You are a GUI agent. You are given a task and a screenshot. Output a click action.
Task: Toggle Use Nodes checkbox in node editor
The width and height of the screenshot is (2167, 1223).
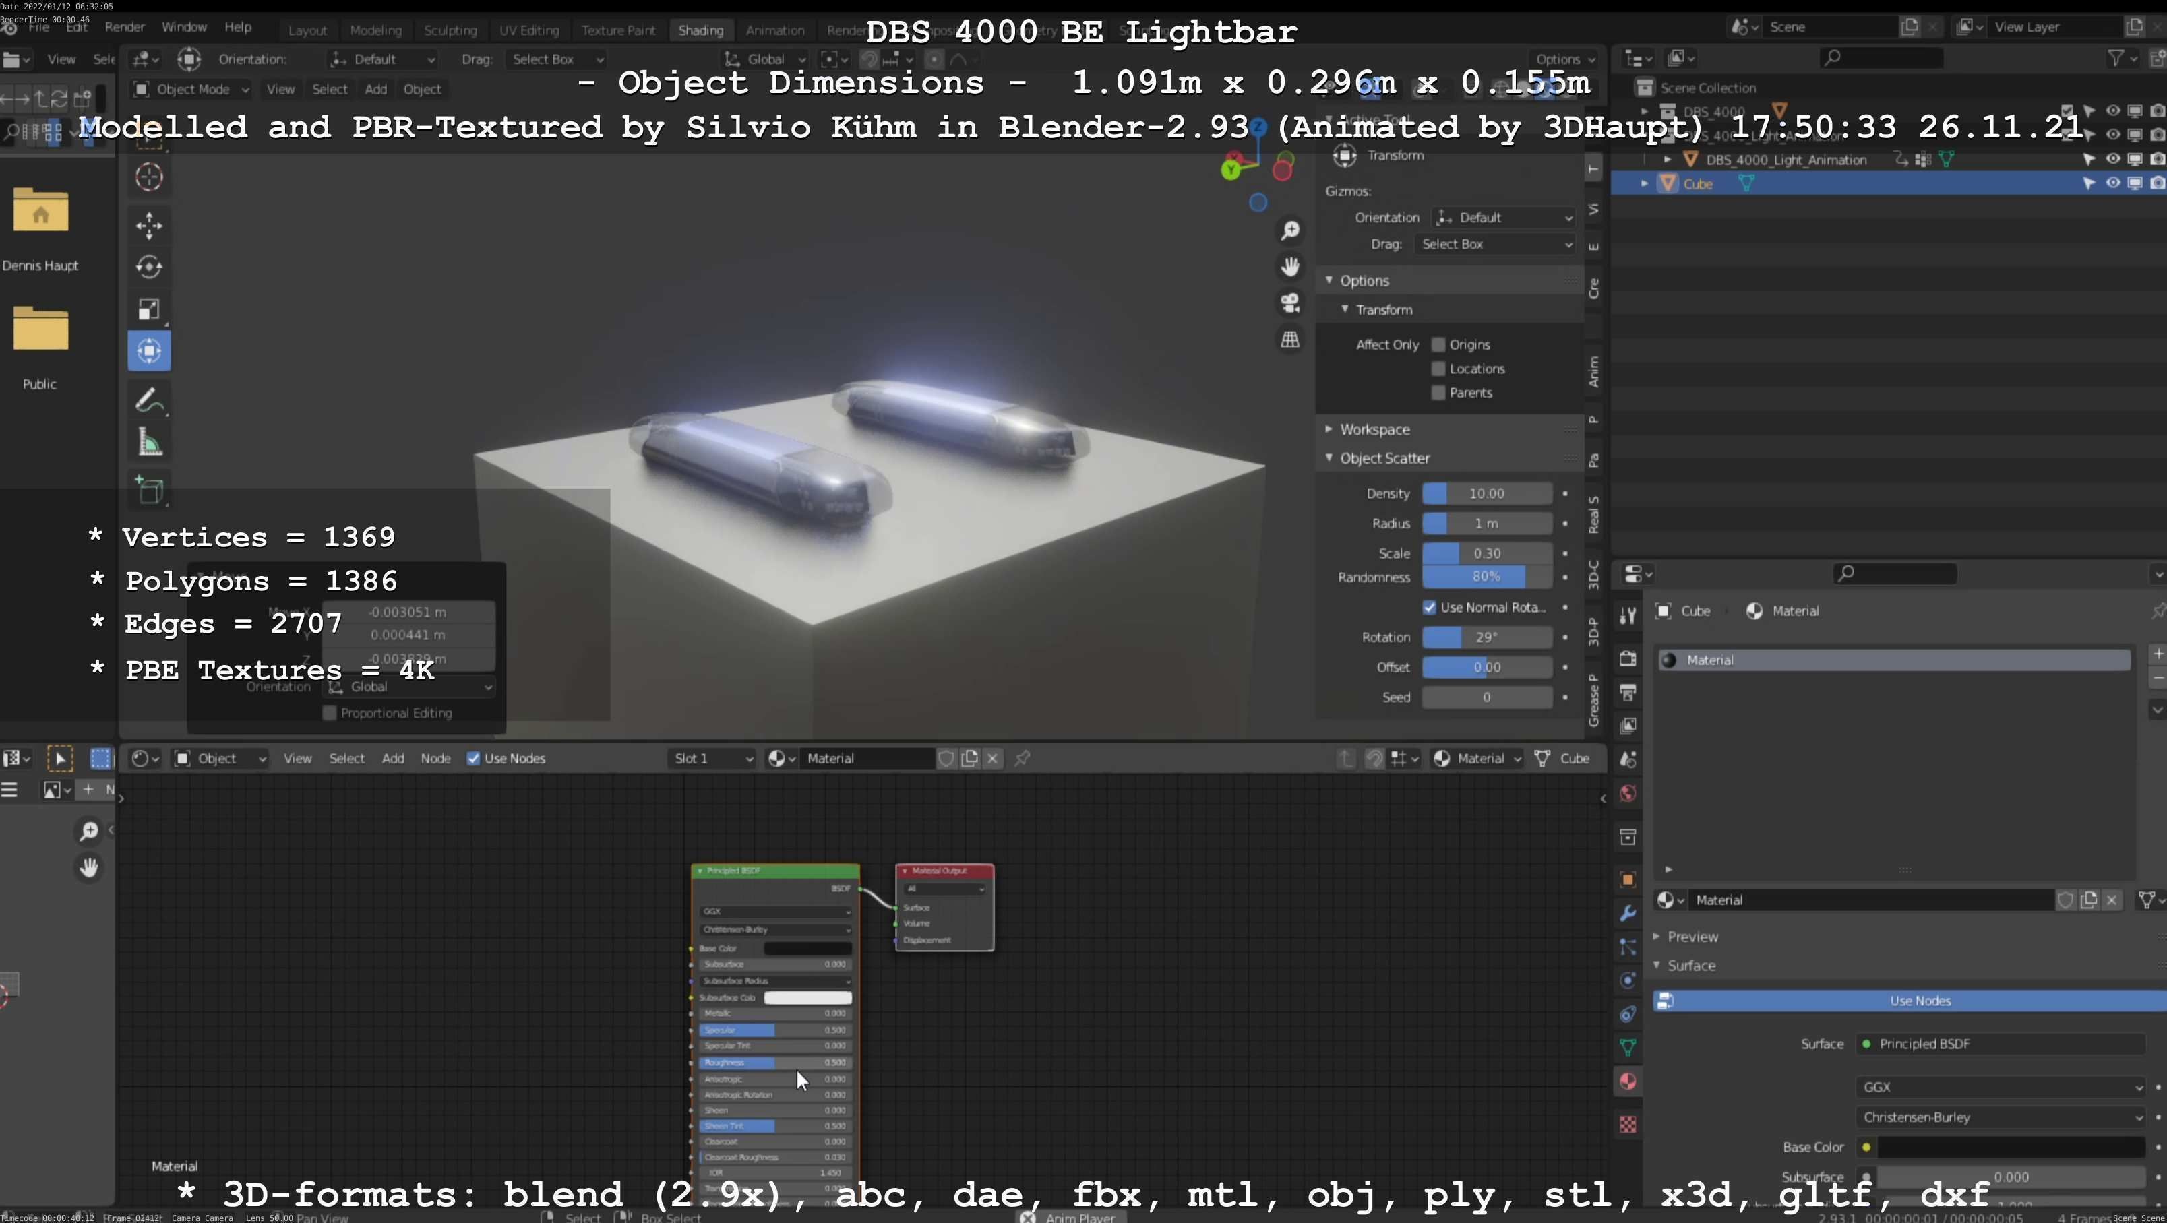474,759
